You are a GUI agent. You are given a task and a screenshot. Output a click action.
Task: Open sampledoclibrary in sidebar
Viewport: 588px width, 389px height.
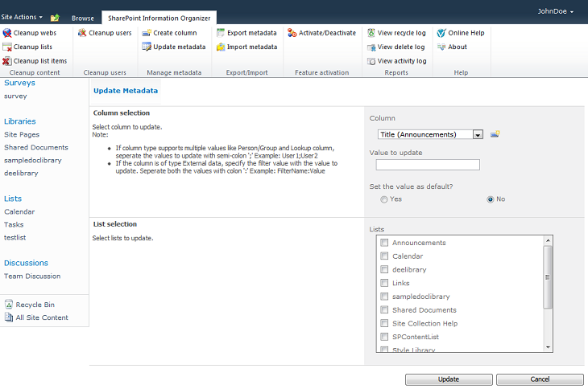[33, 160]
